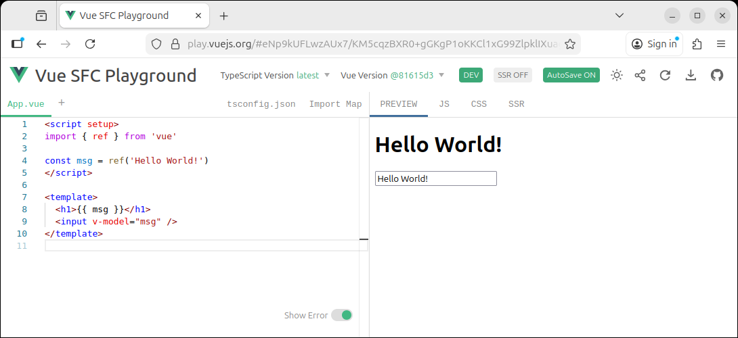The height and width of the screenshot is (338, 738).
Task: Switch to the JS output tab
Action: [x=444, y=104]
